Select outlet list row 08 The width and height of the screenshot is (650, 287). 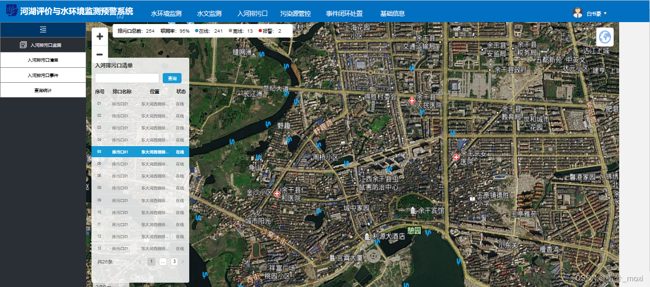[140, 188]
